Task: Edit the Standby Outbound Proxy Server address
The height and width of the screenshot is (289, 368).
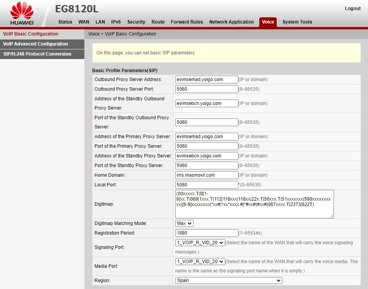Action: pyautogui.click(x=207, y=103)
